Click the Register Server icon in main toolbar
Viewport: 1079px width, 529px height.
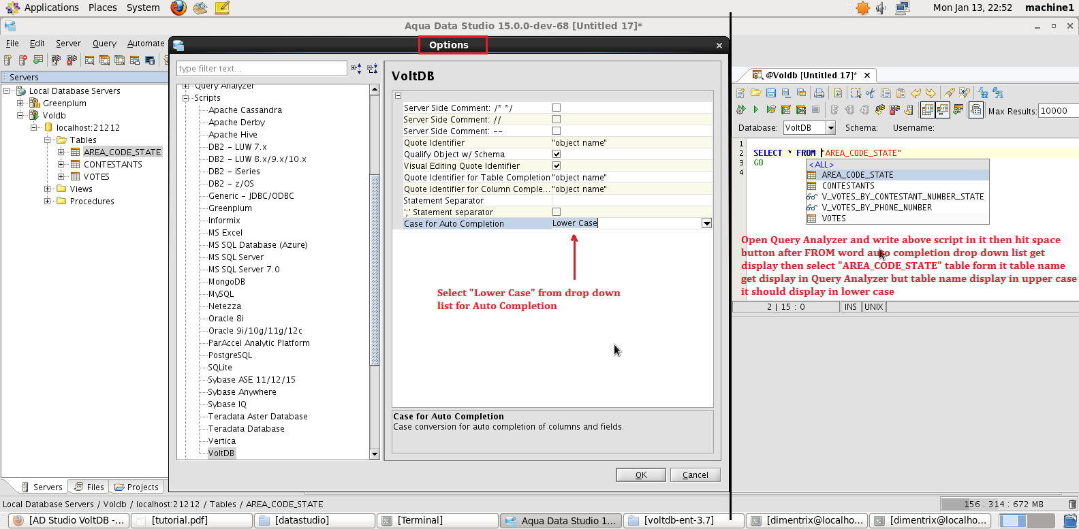8,61
